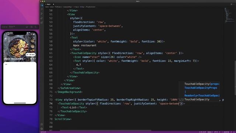
Task: Click "flexDirection: 'row'" on line 53
Action: (x=88, y=22)
